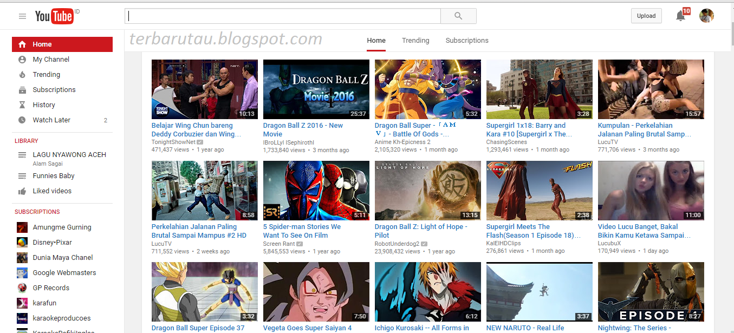Visit the Anime Kh-Epicness 2 channel name
The width and height of the screenshot is (734, 333).
(402, 142)
